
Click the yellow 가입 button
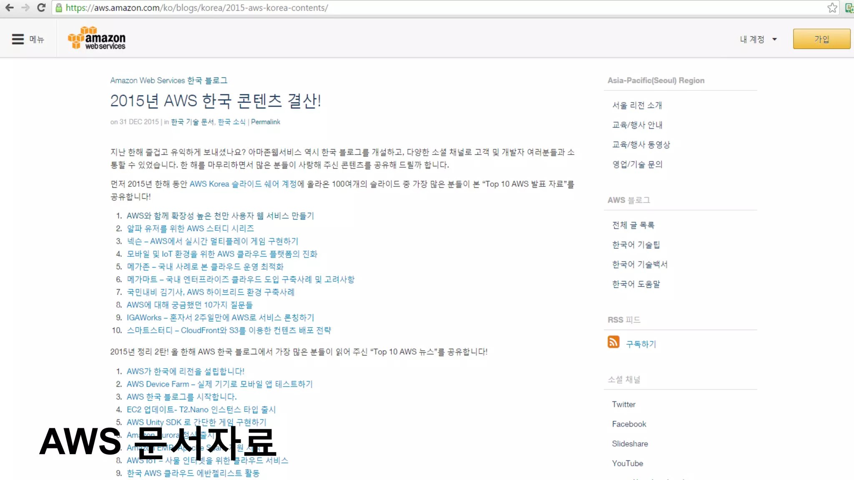[x=821, y=39]
